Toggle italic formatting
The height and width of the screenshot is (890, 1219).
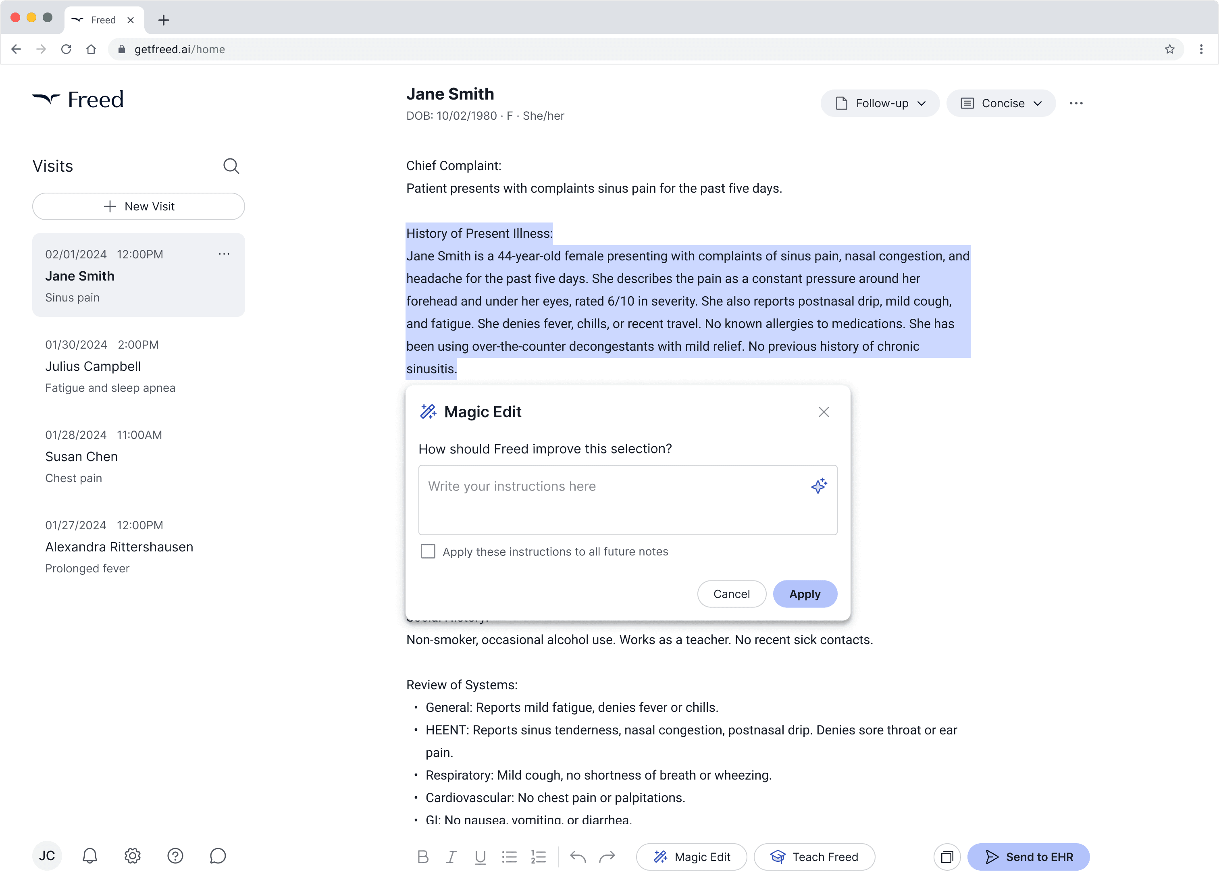[451, 857]
